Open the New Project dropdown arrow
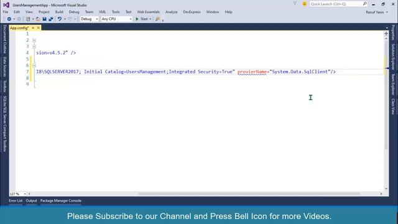 [33, 19]
